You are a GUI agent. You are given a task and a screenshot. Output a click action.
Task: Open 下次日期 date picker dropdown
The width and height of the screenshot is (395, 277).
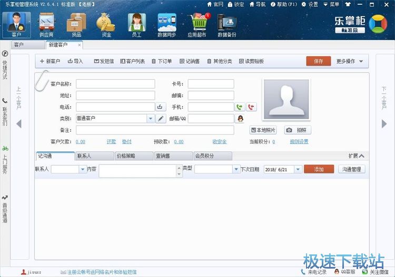coord(298,169)
